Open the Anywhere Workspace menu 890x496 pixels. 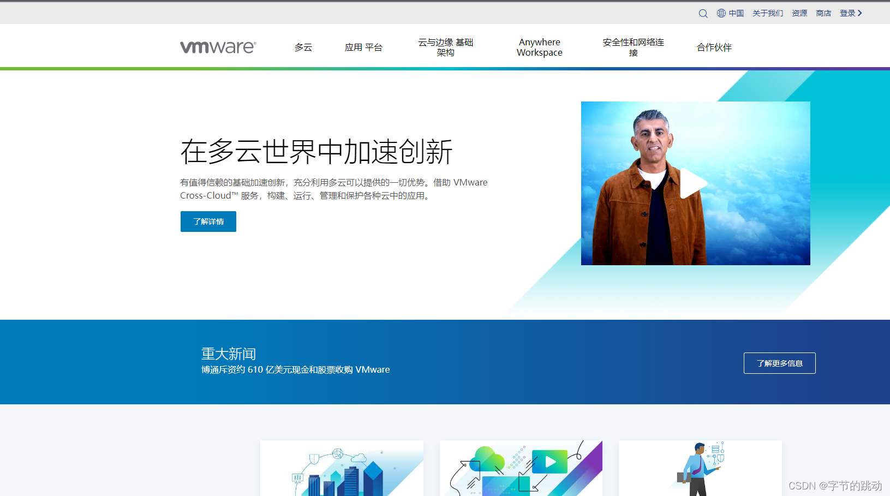(x=540, y=47)
